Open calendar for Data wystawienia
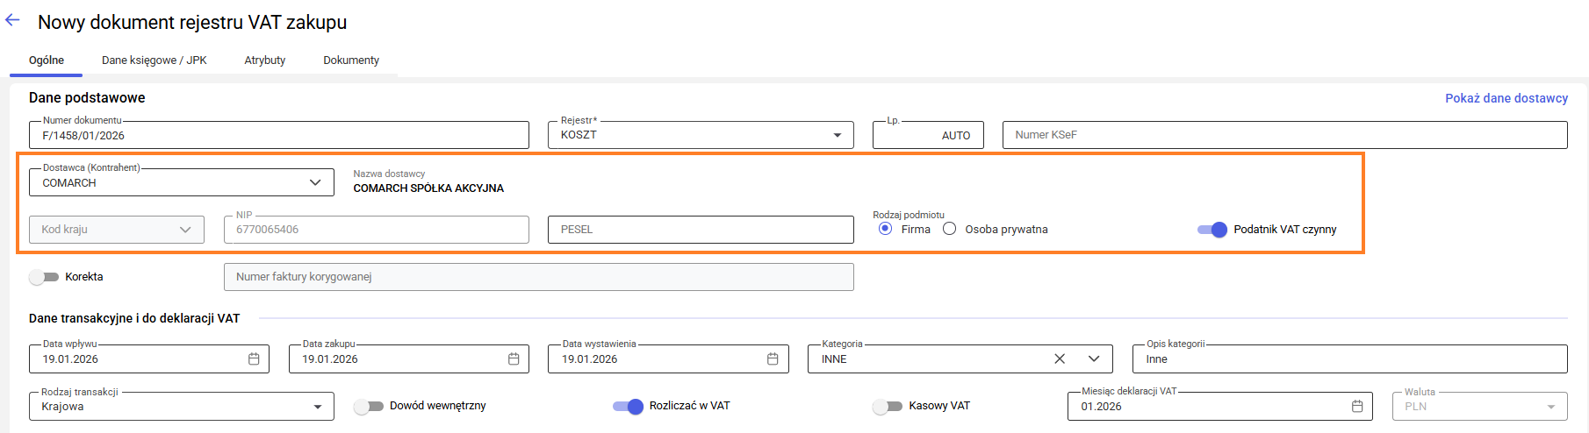Image resolution: width=1589 pixels, height=433 pixels. tap(773, 359)
